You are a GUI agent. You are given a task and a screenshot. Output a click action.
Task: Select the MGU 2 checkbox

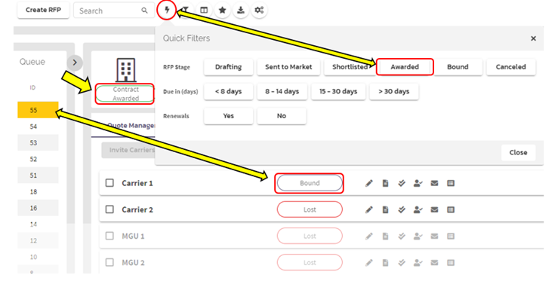(x=109, y=262)
